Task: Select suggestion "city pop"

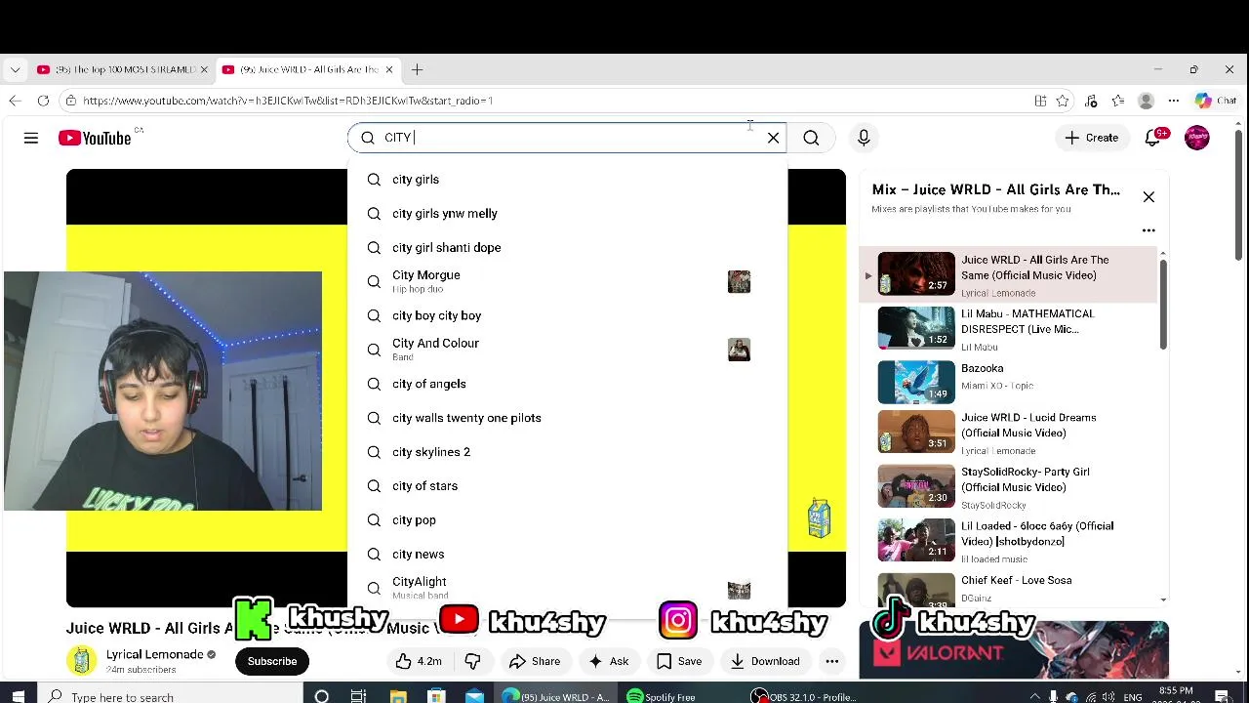Action: coord(567,520)
